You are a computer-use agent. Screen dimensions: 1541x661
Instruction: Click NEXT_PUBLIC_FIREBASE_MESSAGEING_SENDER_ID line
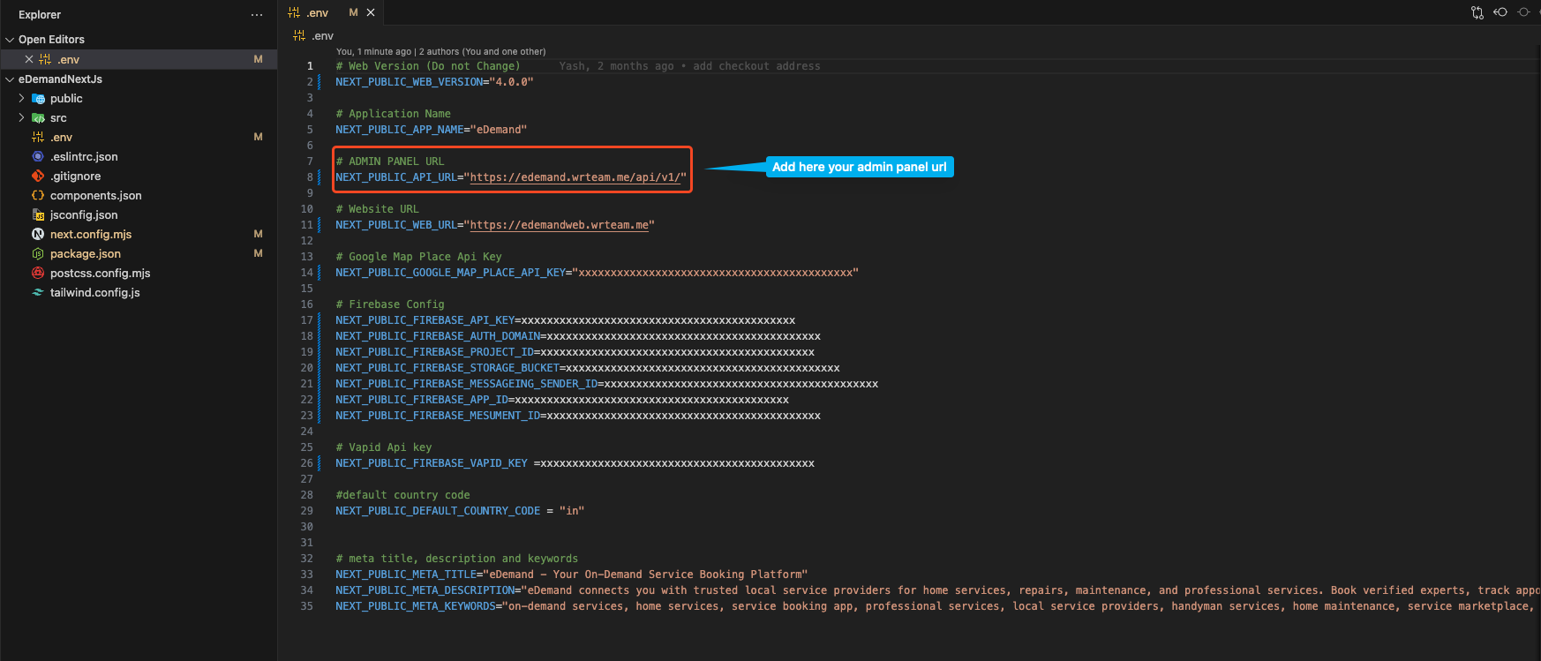pyautogui.click(x=606, y=384)
